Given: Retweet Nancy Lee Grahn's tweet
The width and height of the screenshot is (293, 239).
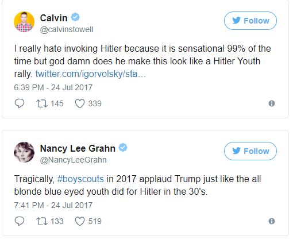Looking at the screenshot, I should 42,221.
